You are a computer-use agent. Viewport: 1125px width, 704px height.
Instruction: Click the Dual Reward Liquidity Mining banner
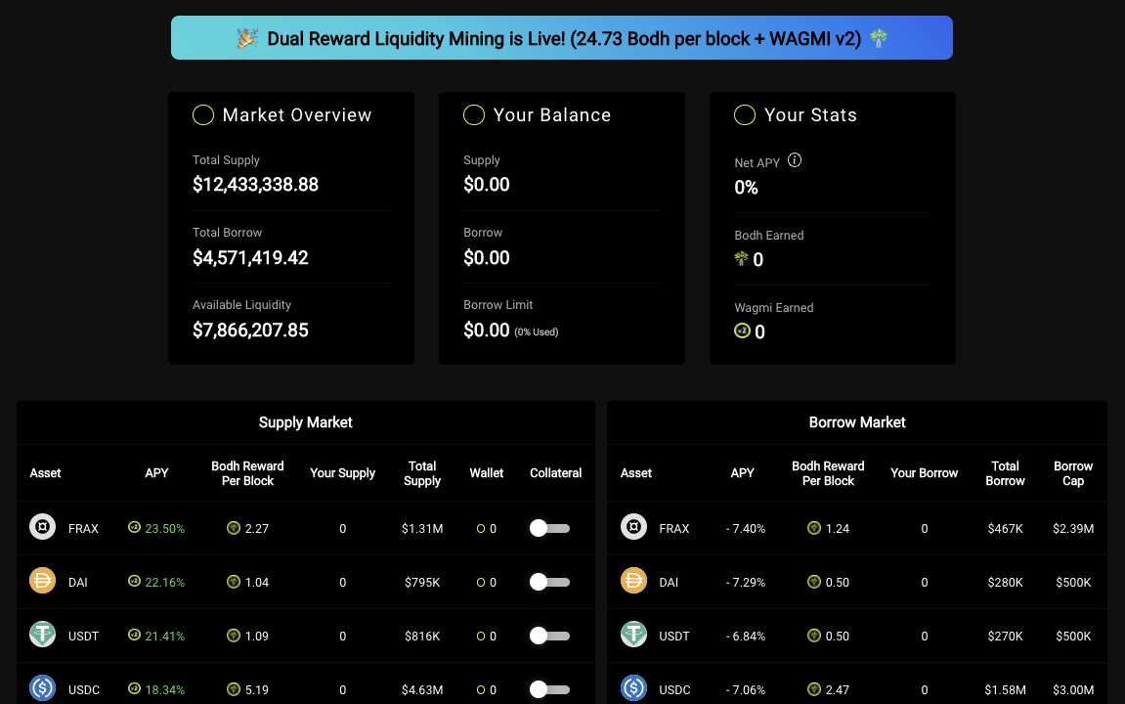coord(562,37)
